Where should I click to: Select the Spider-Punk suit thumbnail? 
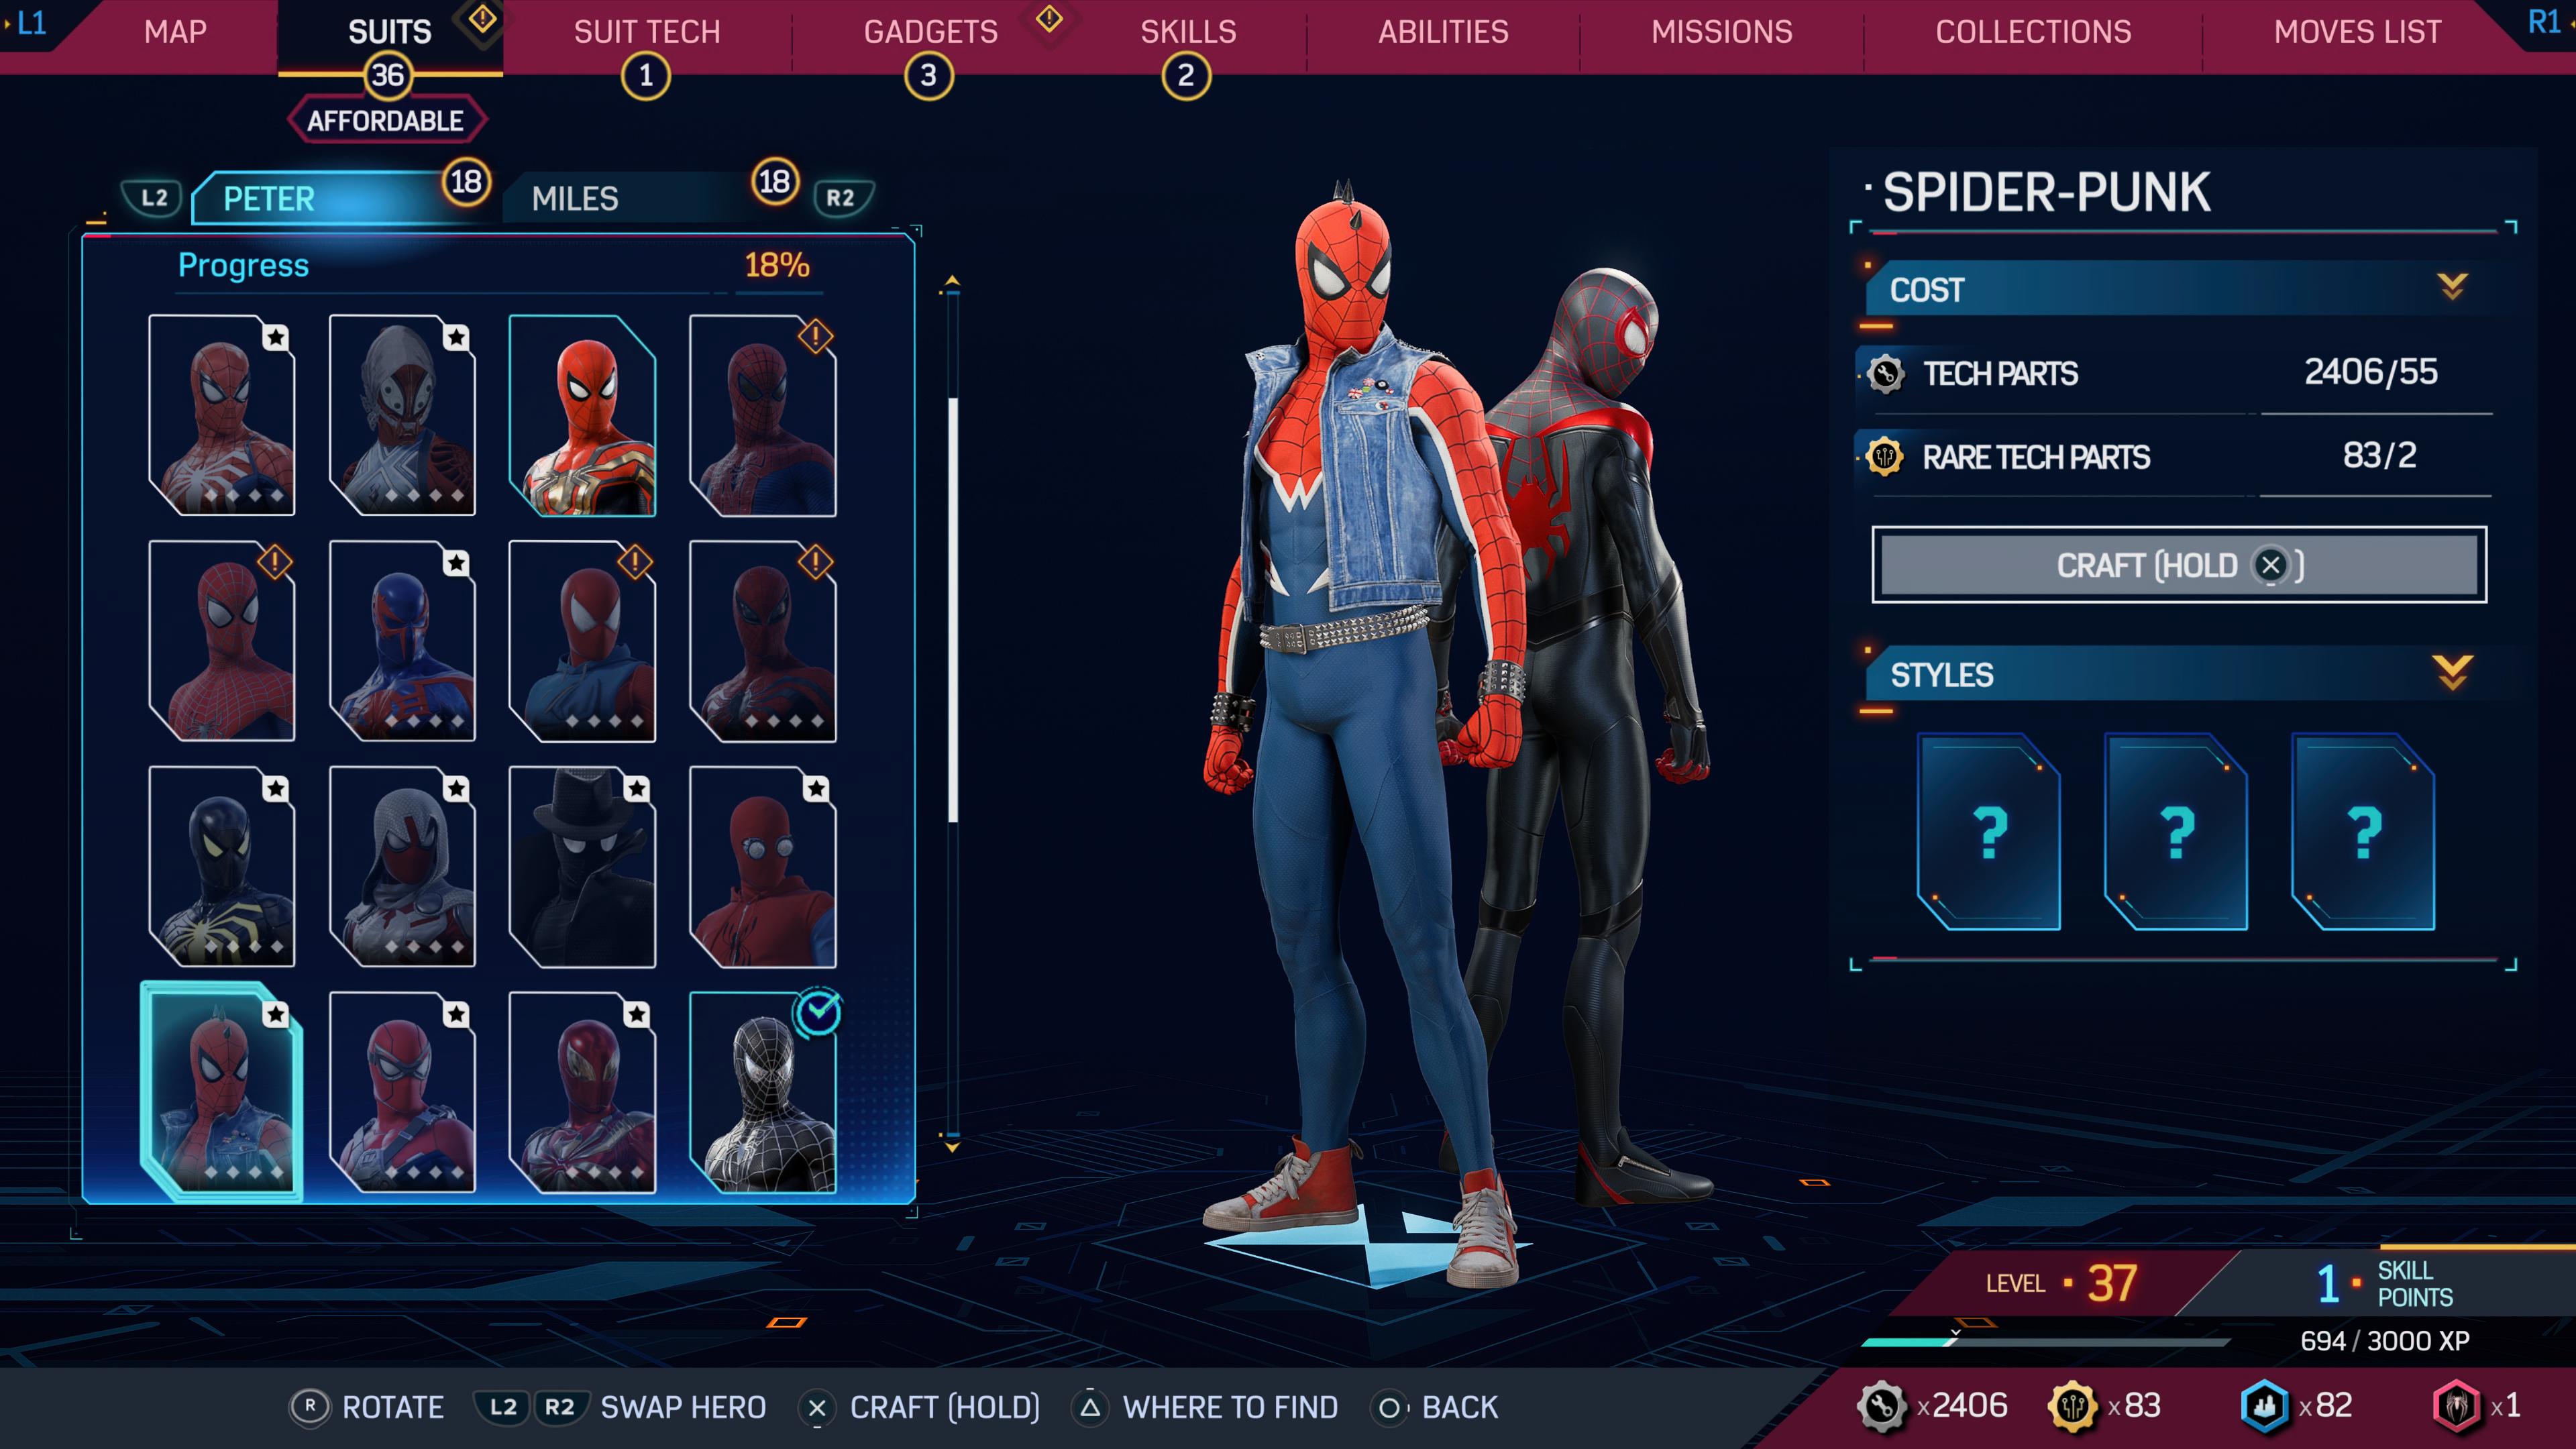click(x=222, y=1092)
